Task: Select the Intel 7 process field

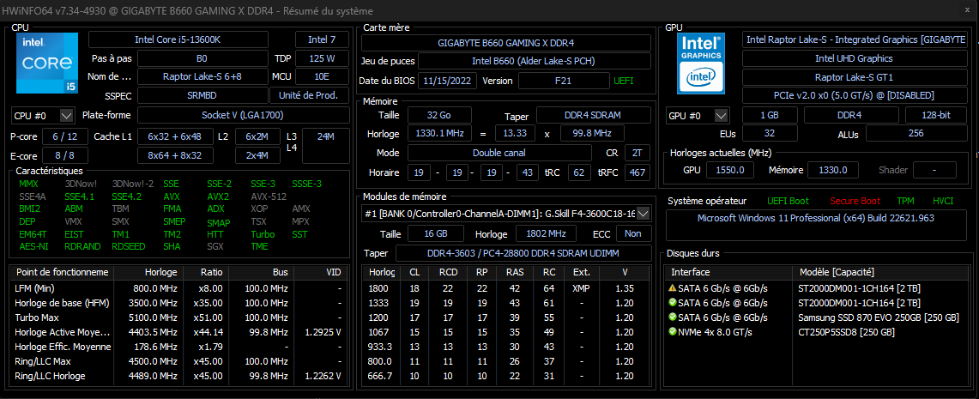Action: 322,40
